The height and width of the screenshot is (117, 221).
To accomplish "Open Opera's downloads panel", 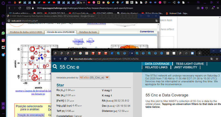I will (x=213, y=8).
